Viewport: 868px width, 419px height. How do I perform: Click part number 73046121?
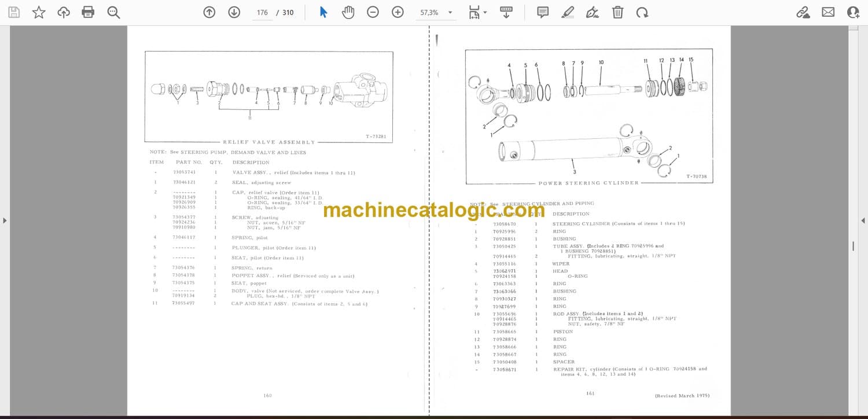tap(184, 182)
